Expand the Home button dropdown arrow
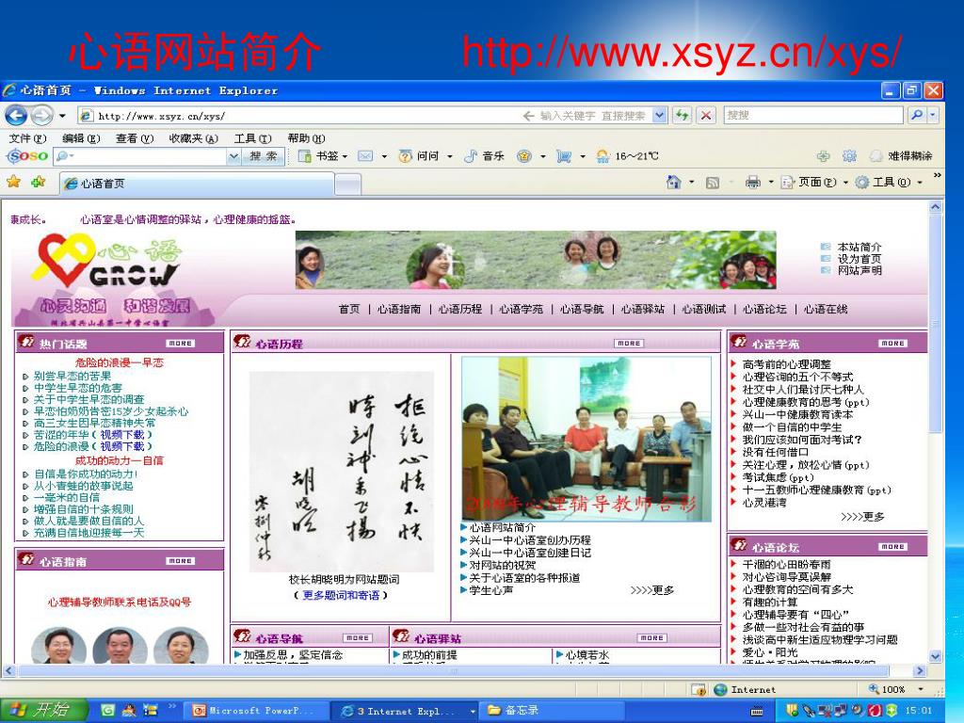 (x=691, y=182)
